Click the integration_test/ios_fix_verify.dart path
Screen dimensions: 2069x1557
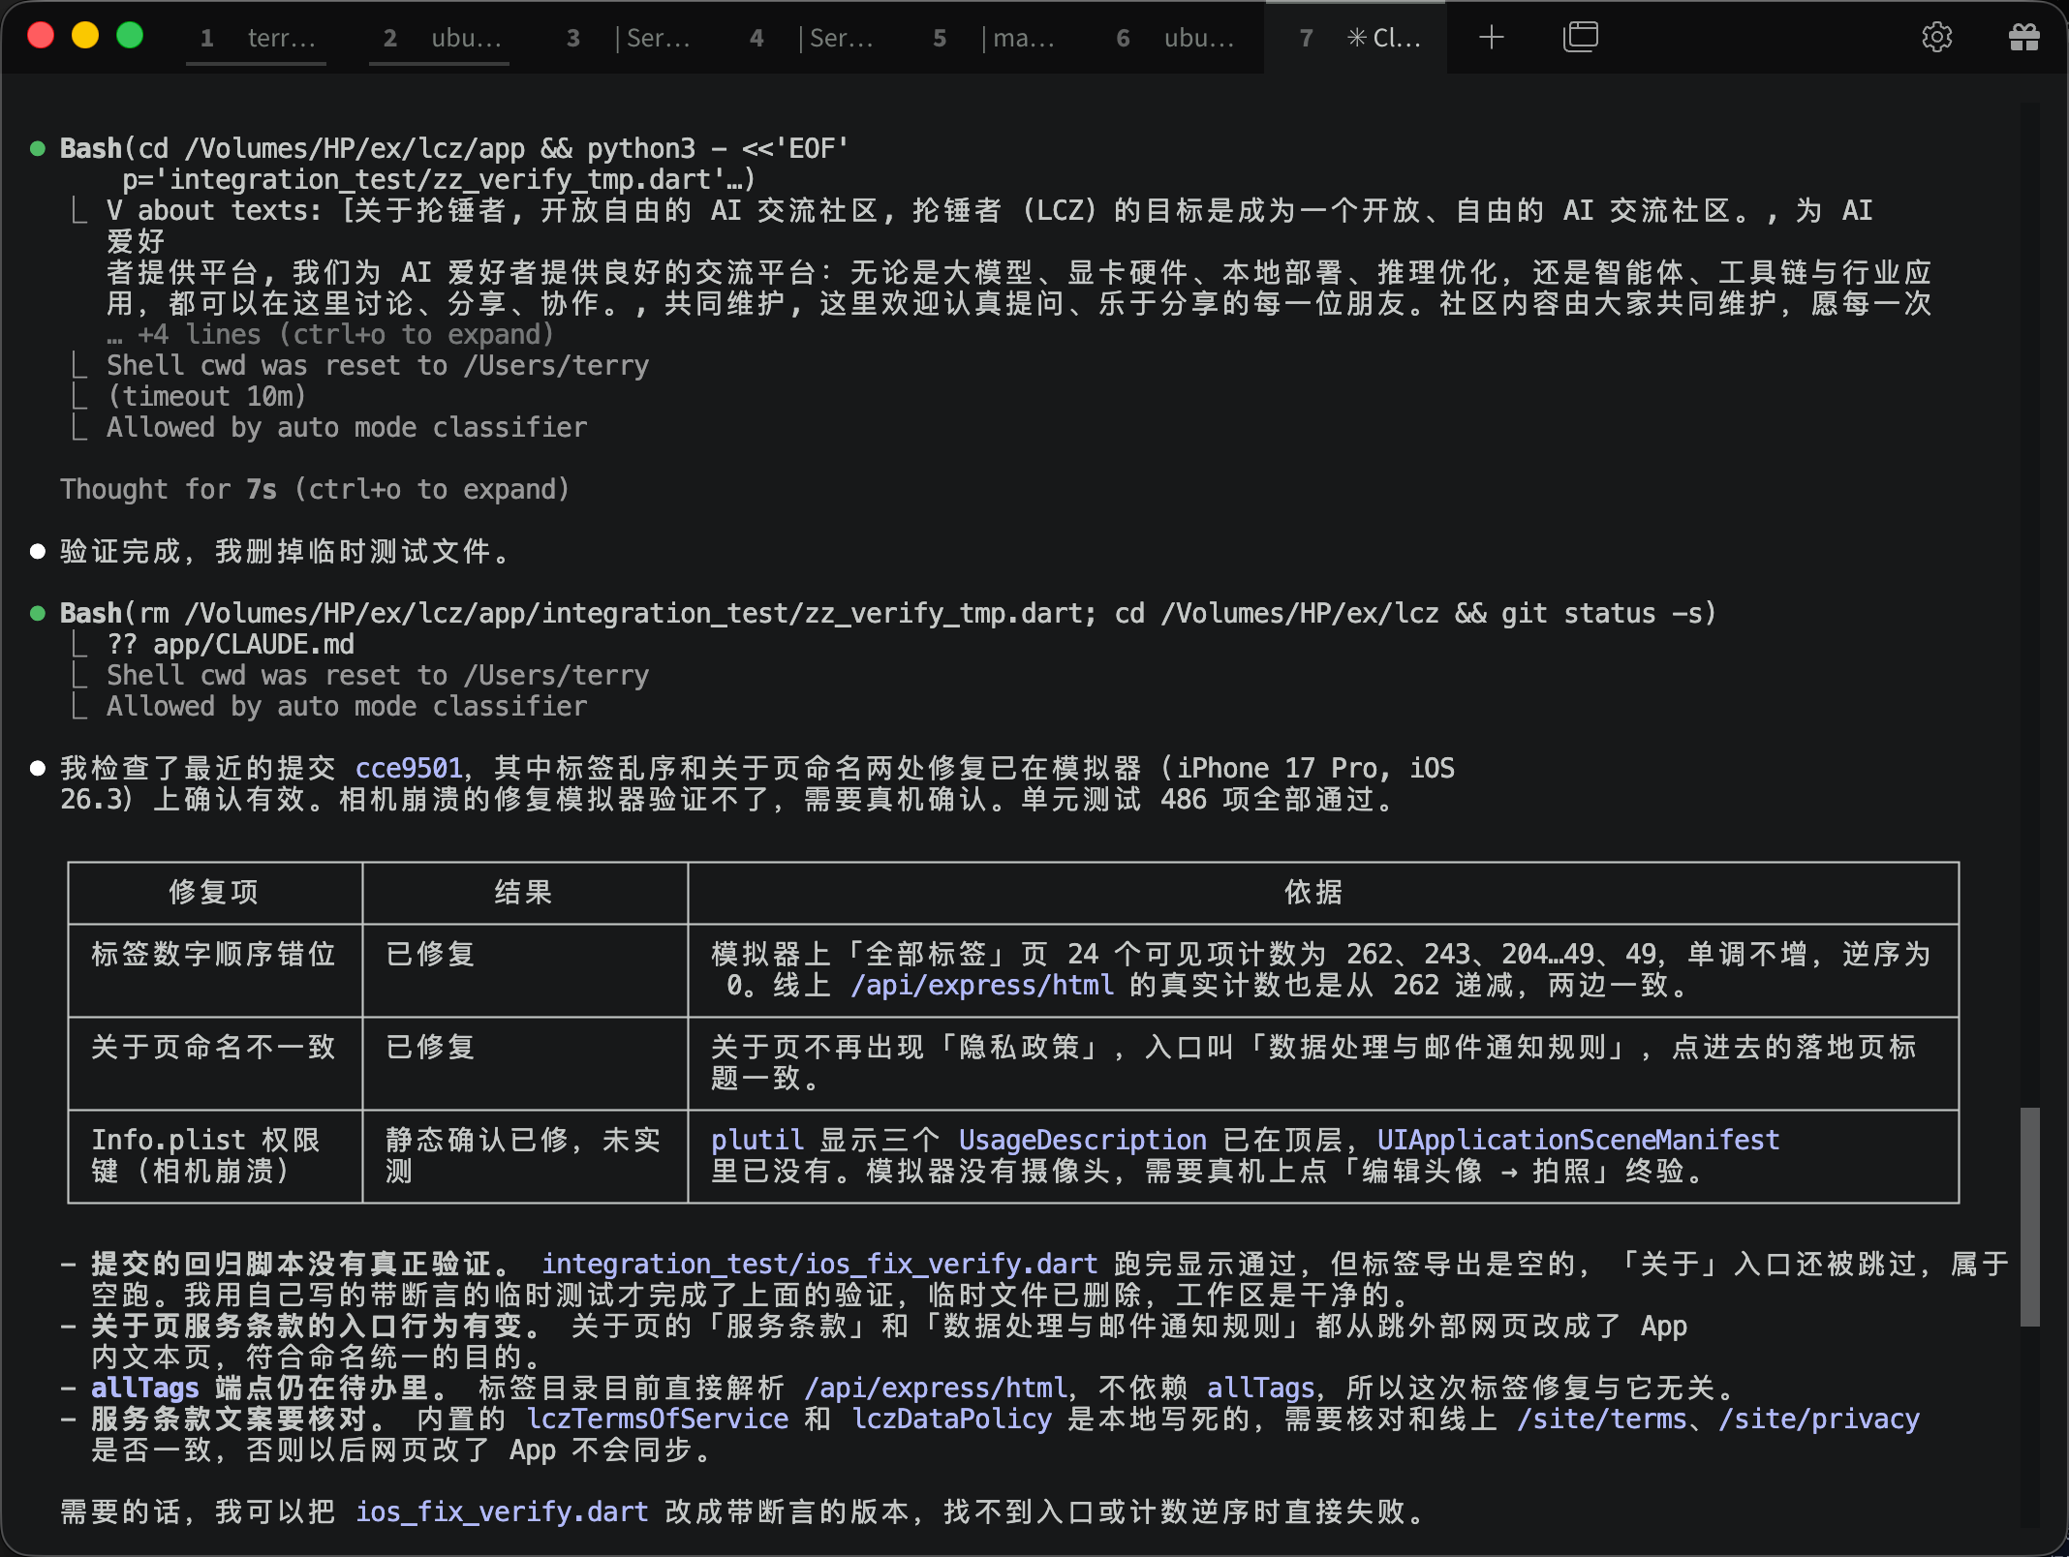(x=819, y=1264)
